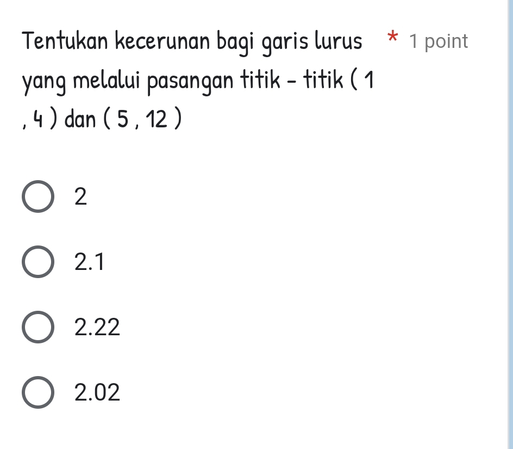Choose the 2.1 radio button
Screen dimensions: 513x449
pos(39,262)
